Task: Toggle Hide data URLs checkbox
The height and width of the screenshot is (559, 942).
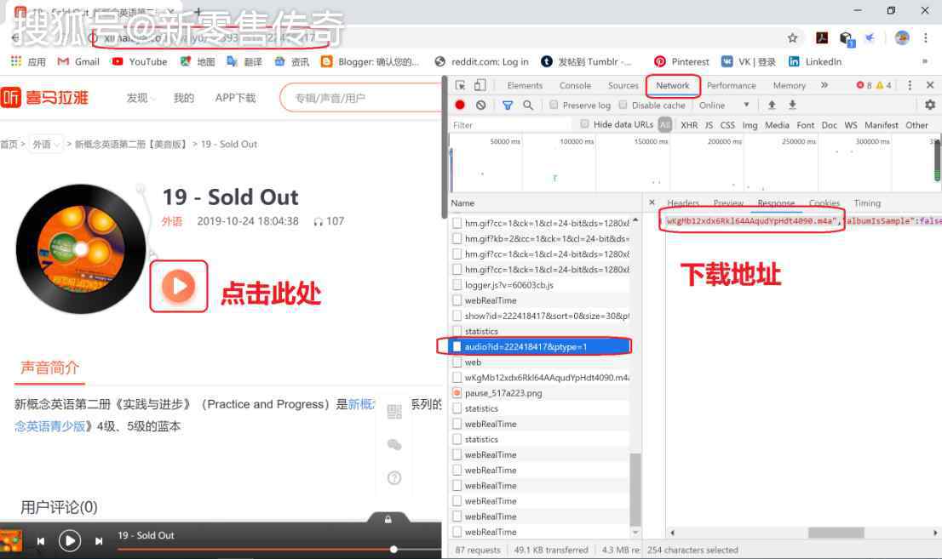Action: point(584,123)
